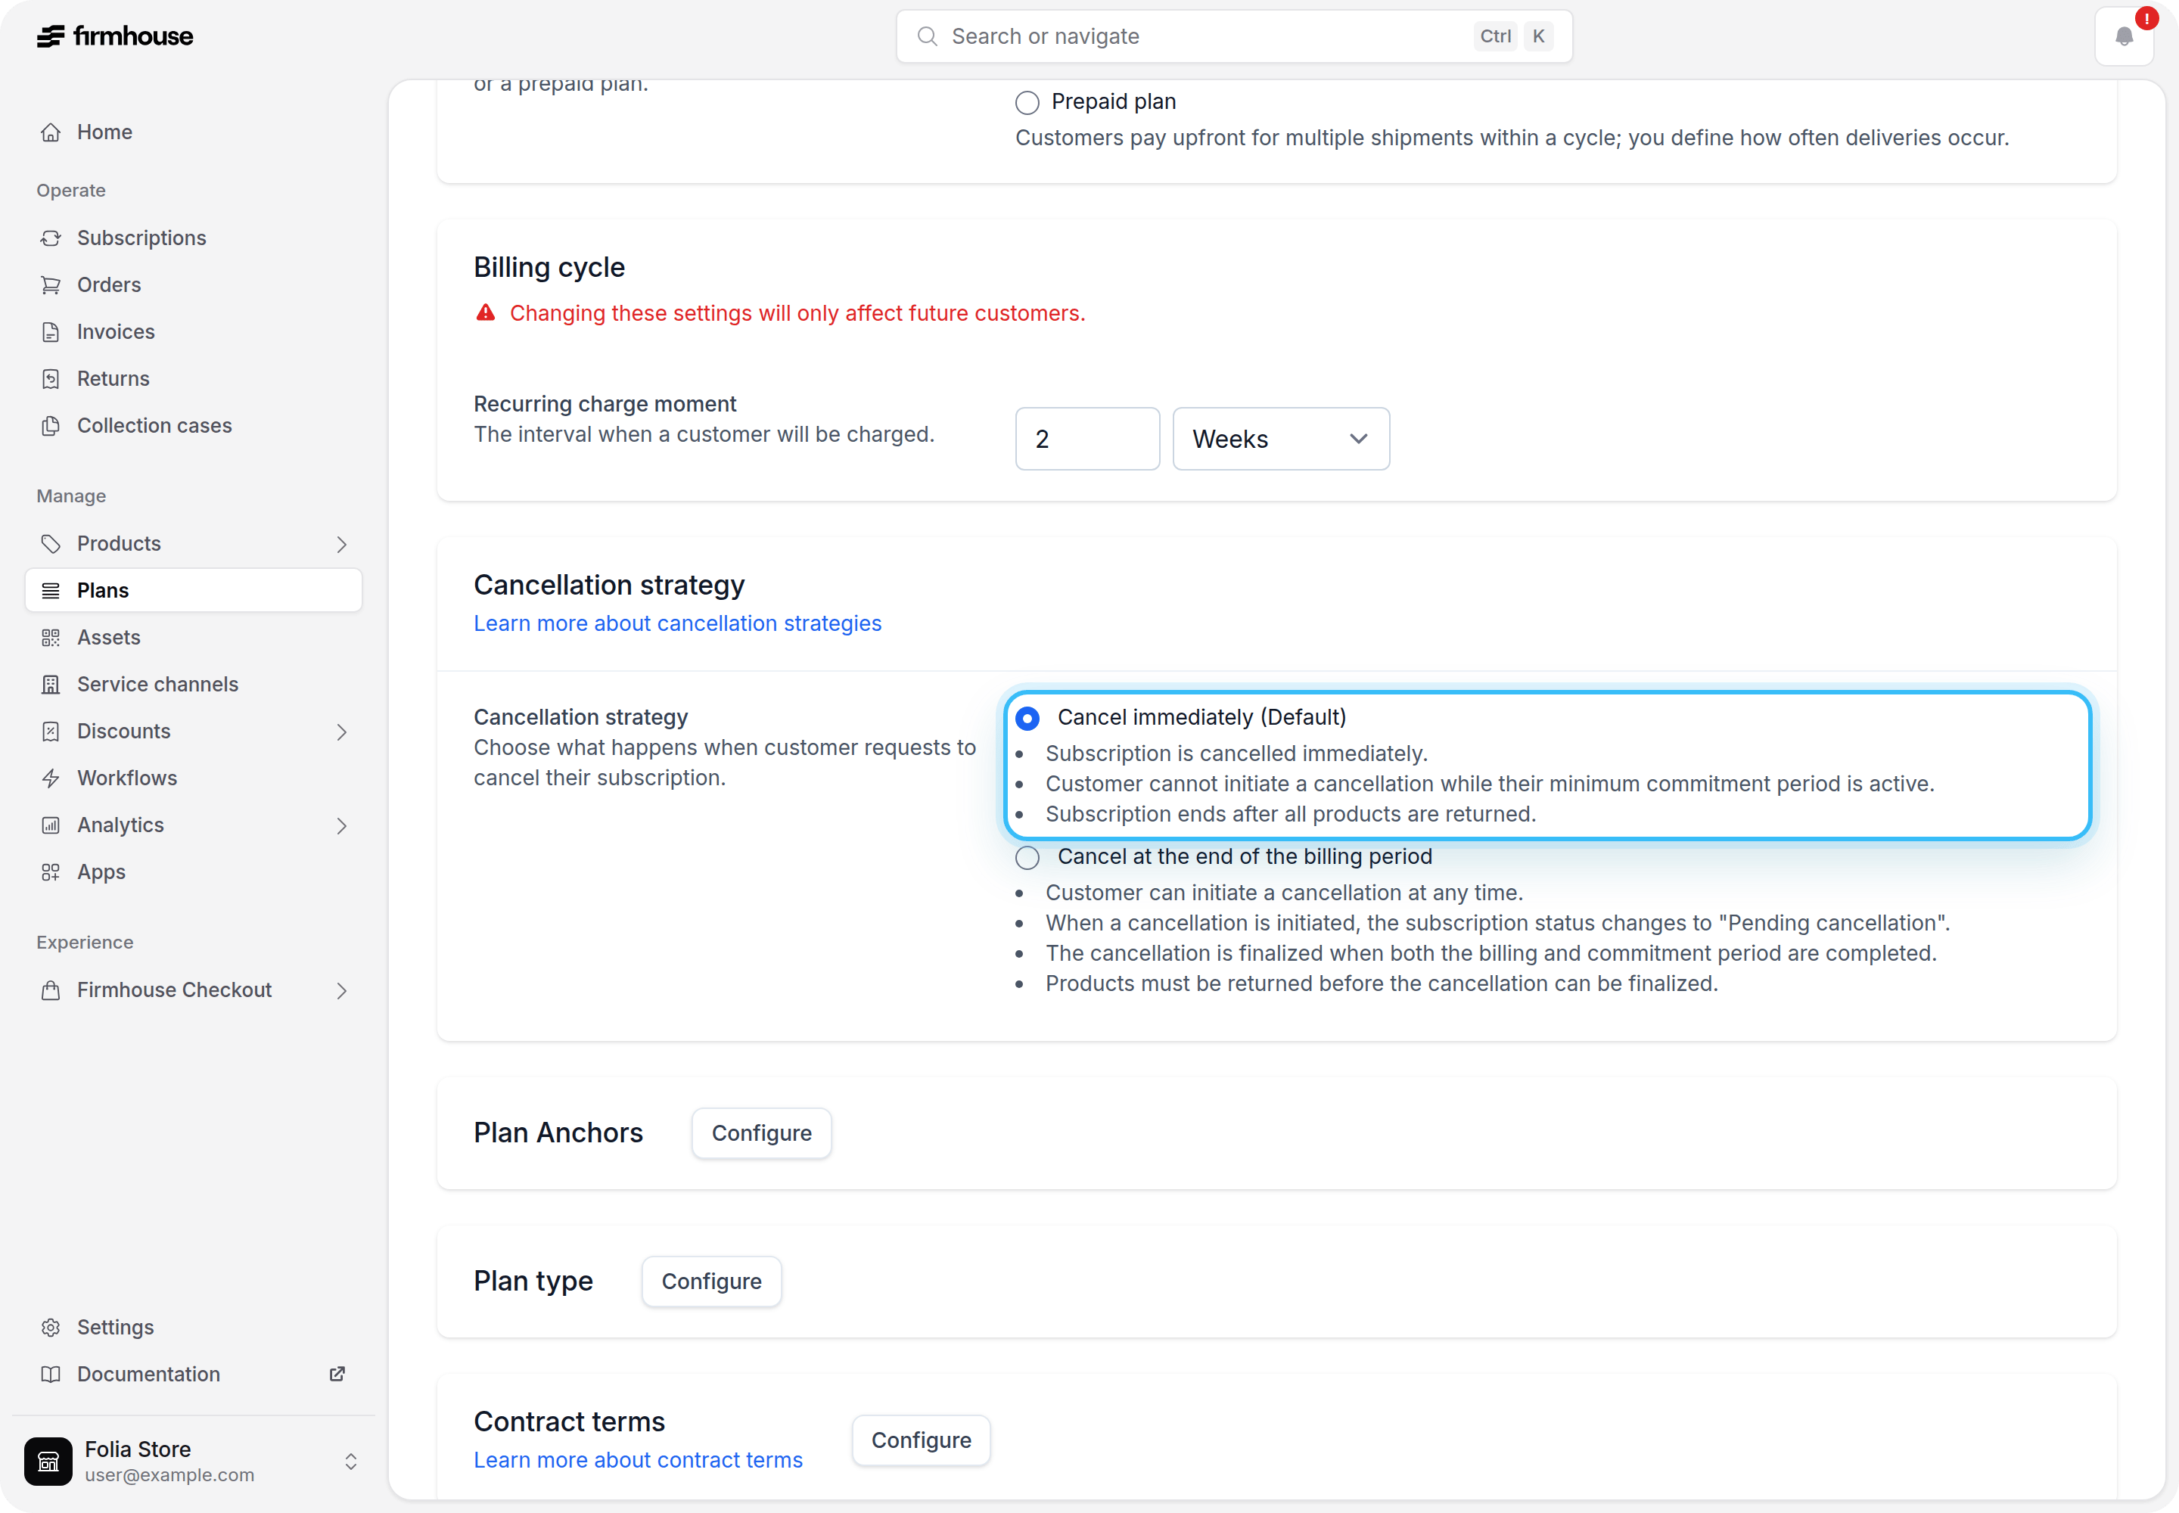Select Cancel immediately (Default) radio
2179x1513 pixels.
point(1027,718)
